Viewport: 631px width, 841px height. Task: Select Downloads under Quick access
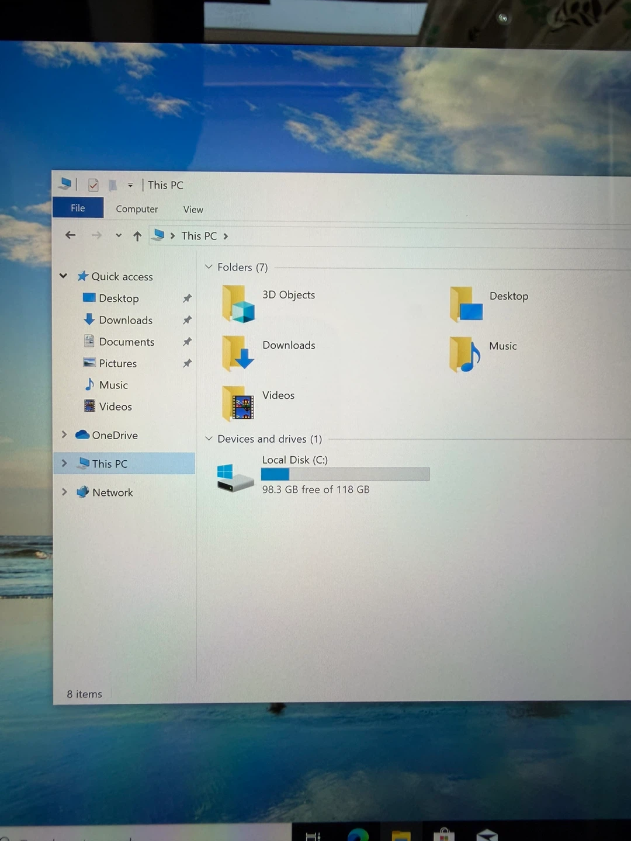(118, 319)
